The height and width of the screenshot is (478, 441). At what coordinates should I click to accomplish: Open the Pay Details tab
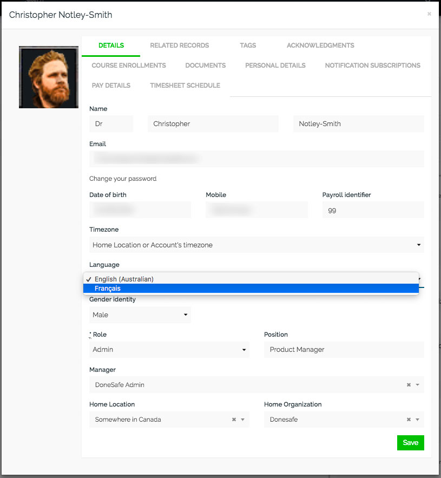111,86
